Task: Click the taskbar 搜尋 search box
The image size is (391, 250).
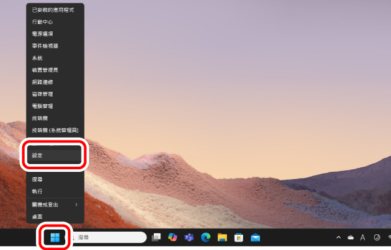Action: coord(108,237)
